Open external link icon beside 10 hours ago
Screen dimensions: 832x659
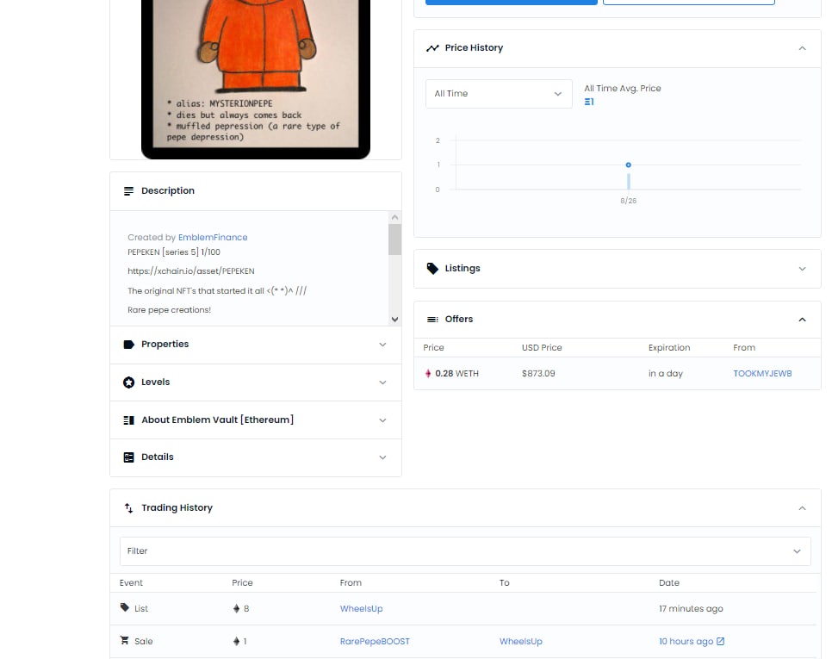pyautogui.click(x=720, y=642)
